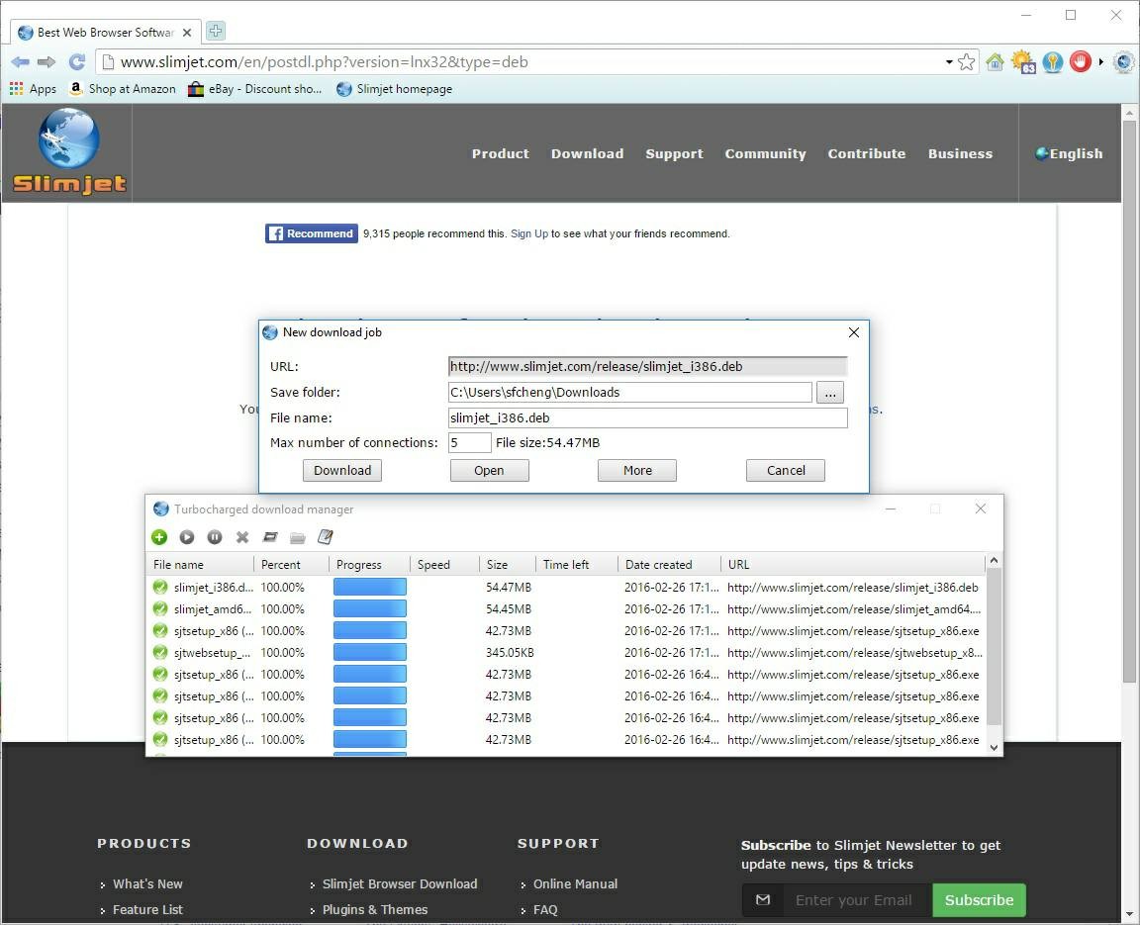Click the home icon in the browser toolbar

tap(995, 61)
